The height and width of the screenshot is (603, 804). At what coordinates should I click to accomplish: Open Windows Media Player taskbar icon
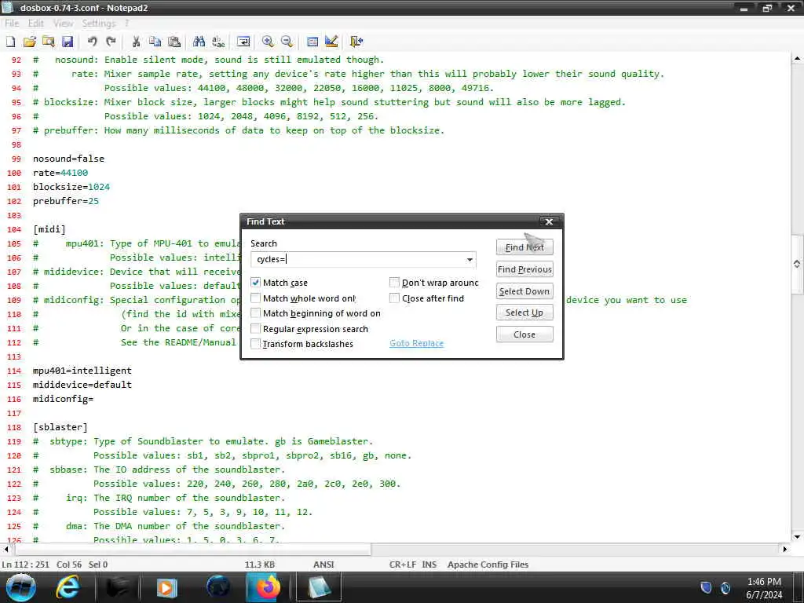coord(166,587)
